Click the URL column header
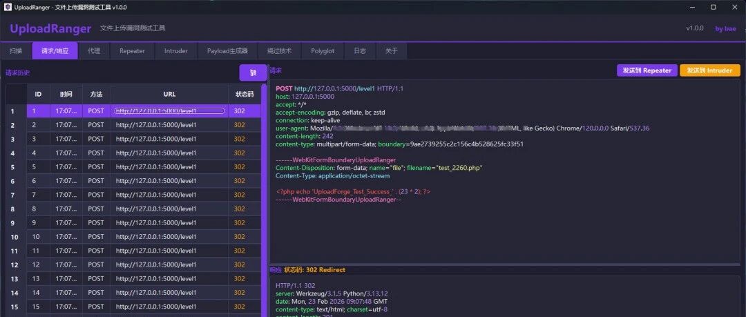746x317 pixels. point(169,94)
